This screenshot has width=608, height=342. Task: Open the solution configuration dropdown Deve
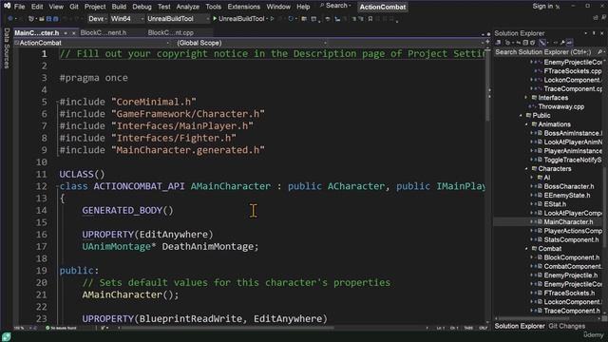pyautogui.click(x=97, y=19)
